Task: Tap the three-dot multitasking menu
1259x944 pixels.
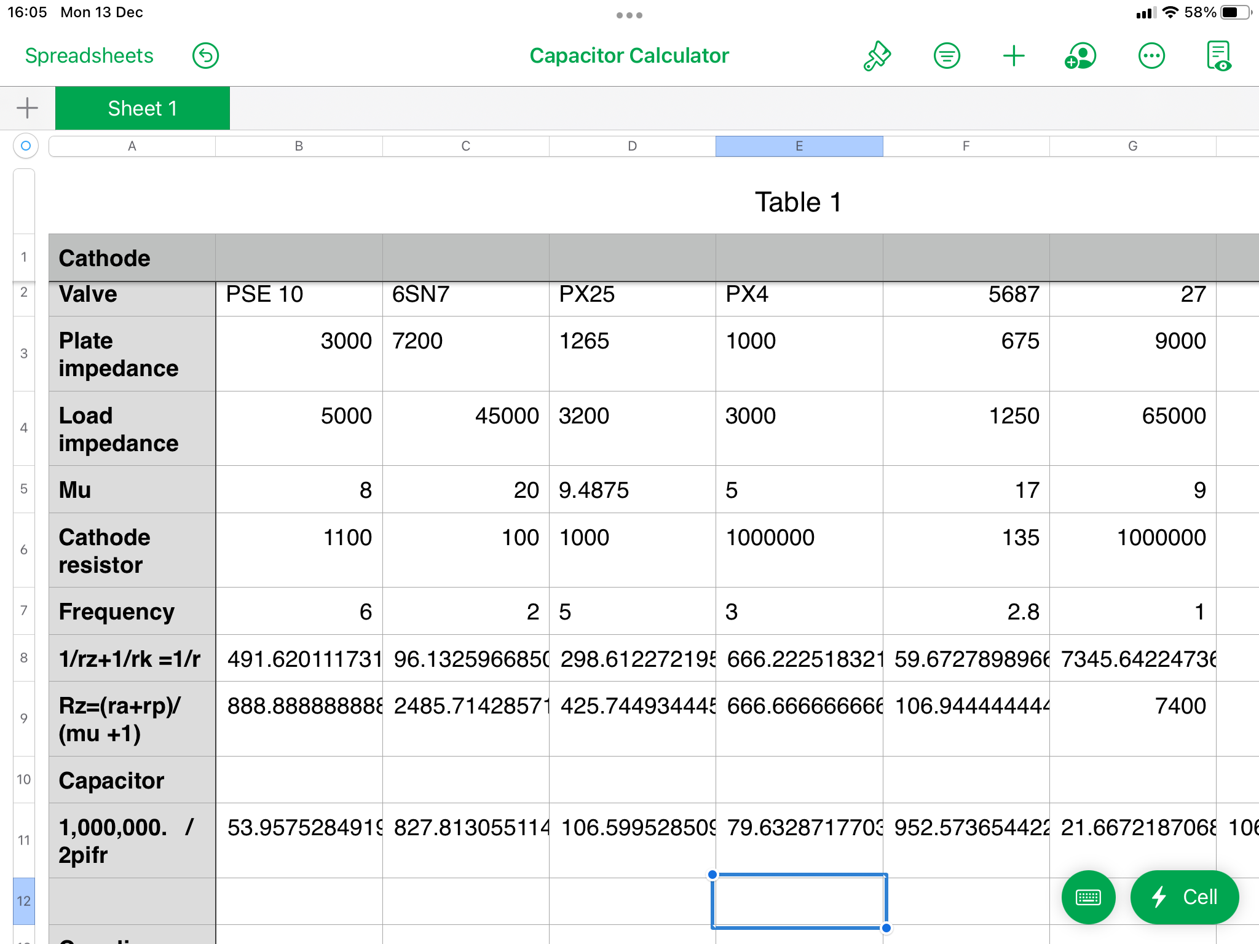Action: point(629,15)
